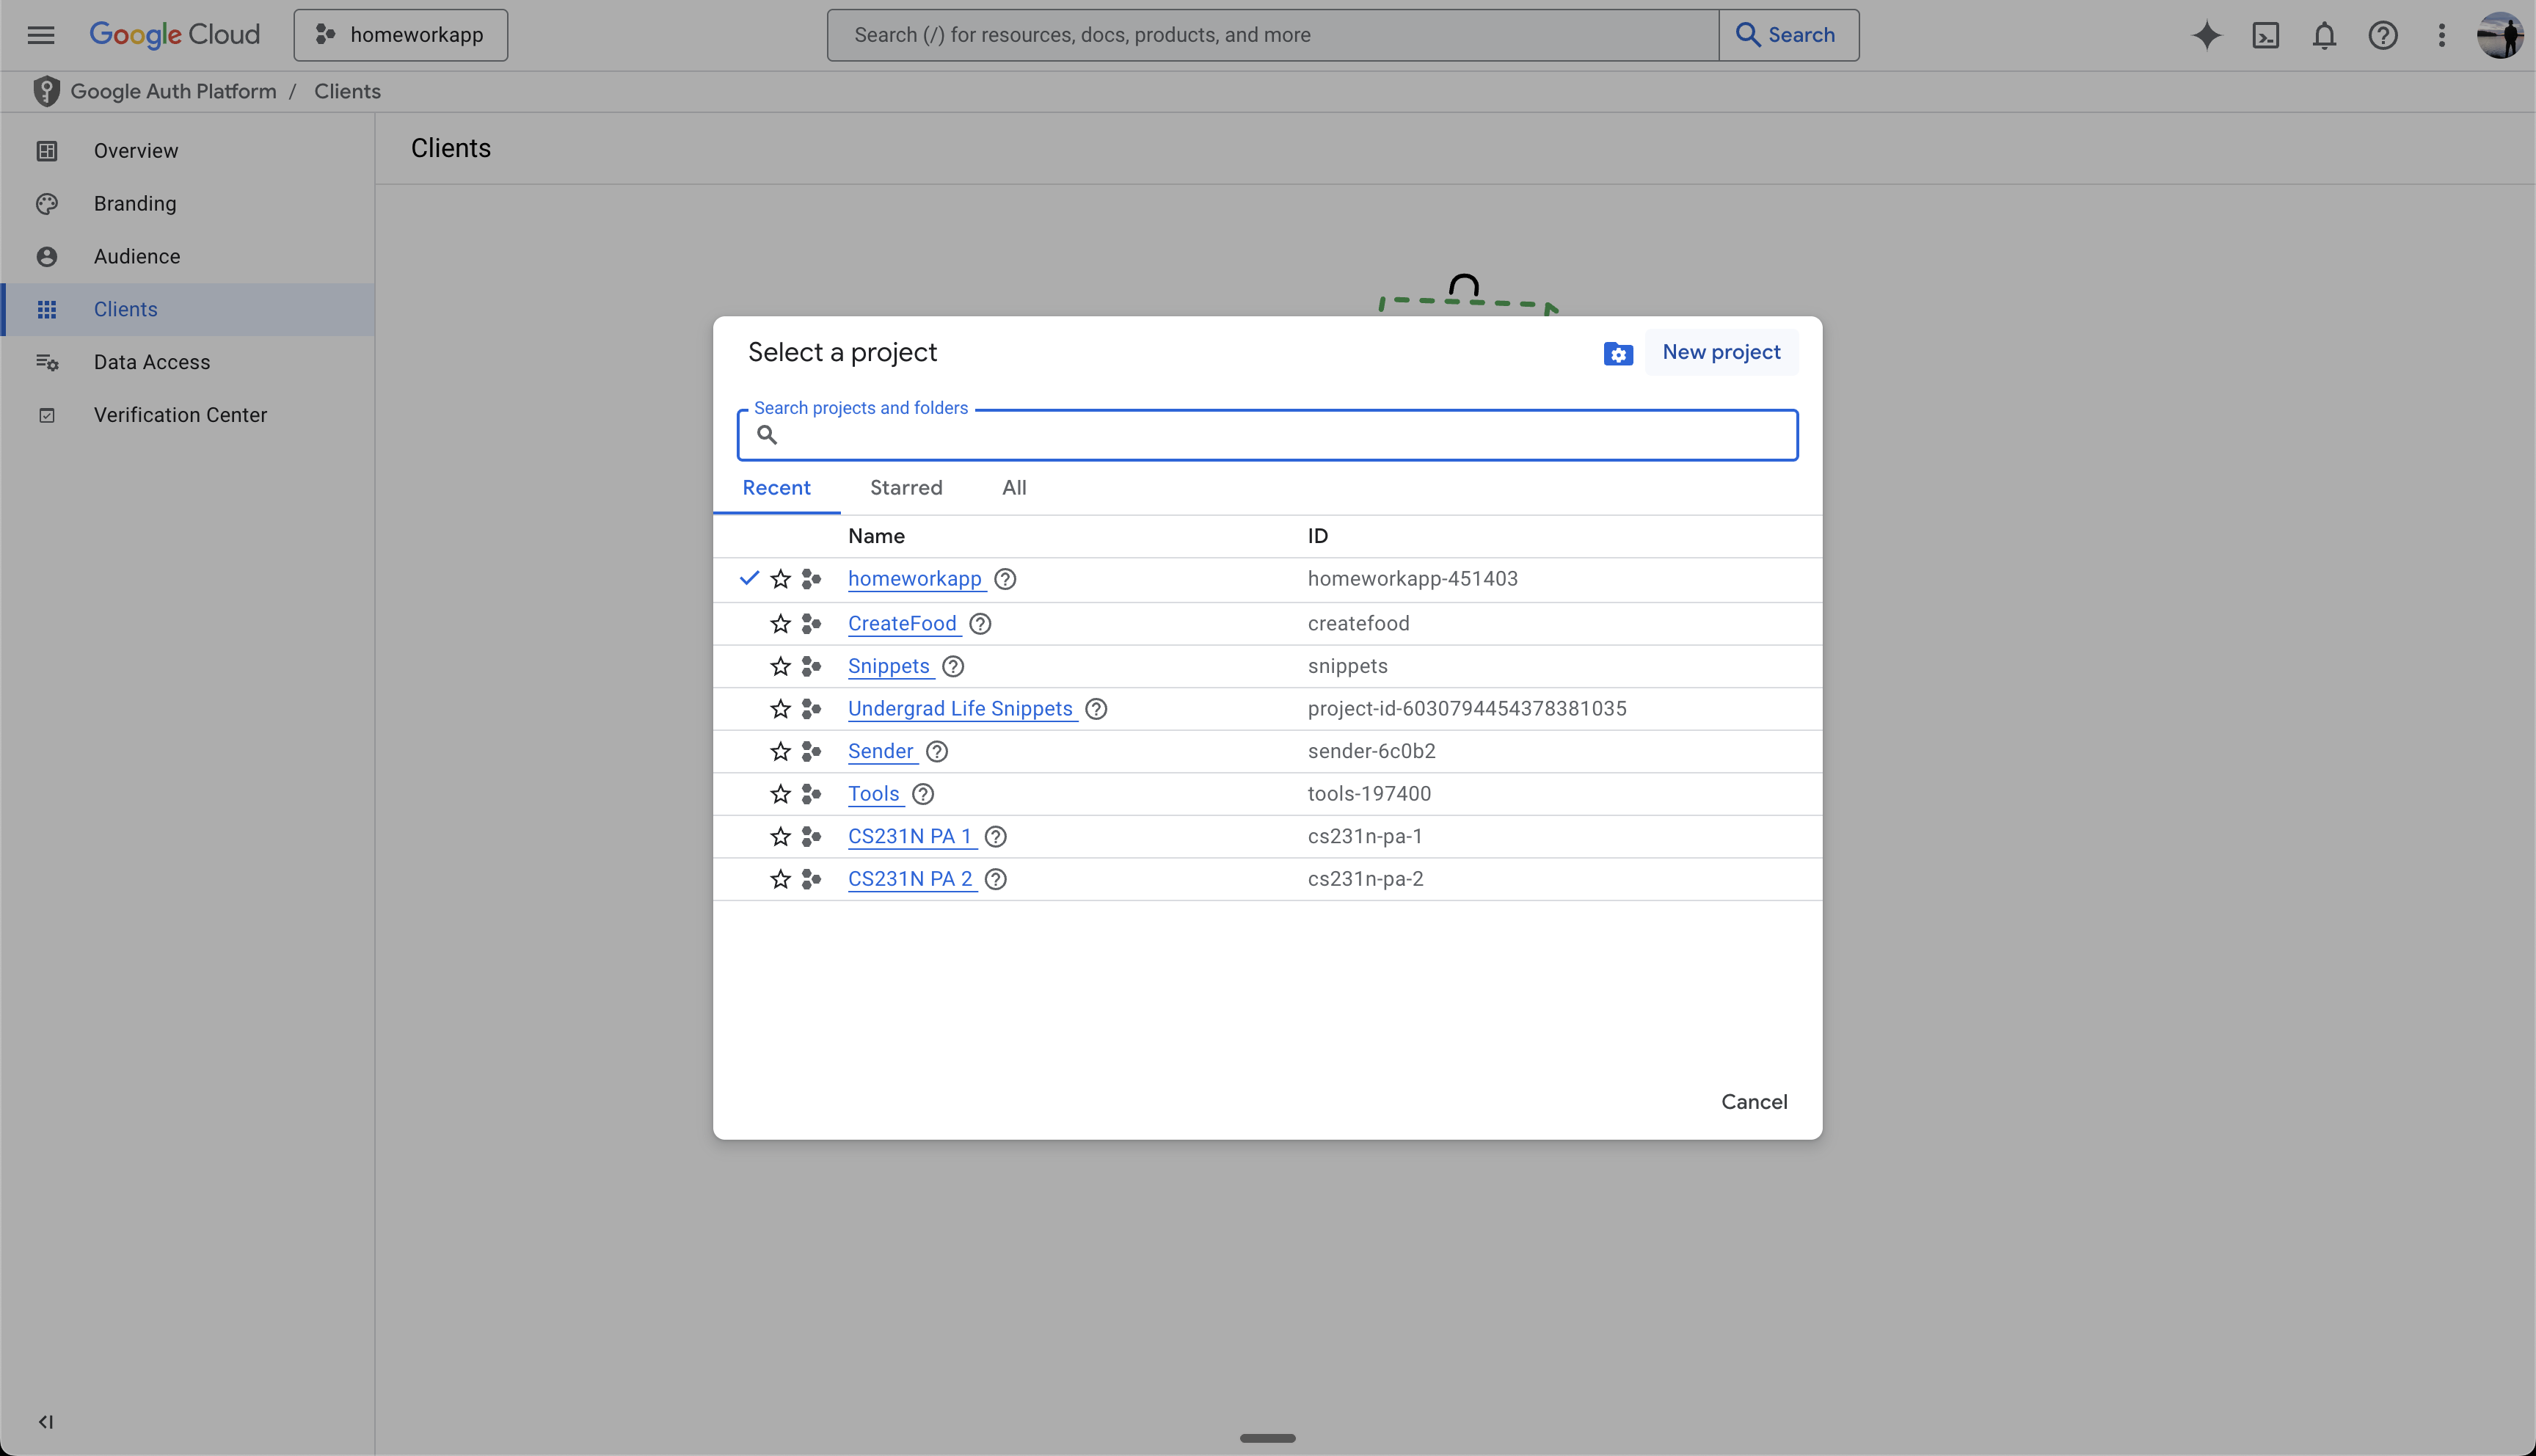Image resolution: width=2536 pixels, height=1456 pixels.
Task: Open the homeworkapp project picker dropdown
Action: 401,35
